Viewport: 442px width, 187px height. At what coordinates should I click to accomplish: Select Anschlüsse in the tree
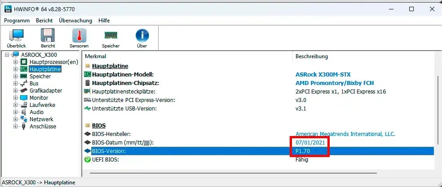[43, 126]
